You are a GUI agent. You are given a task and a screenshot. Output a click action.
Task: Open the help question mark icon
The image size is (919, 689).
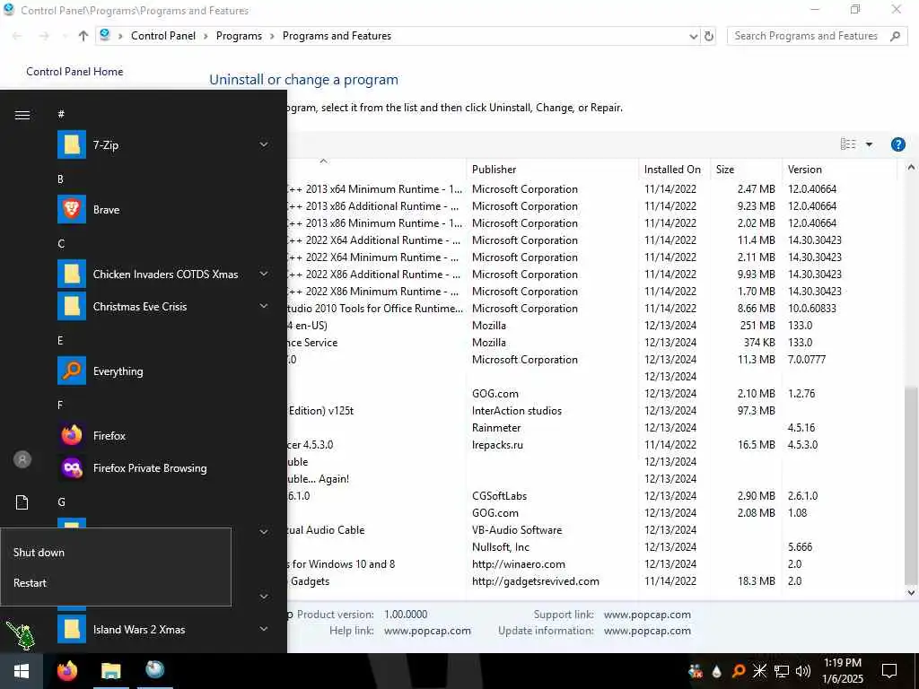click(x=897, y=144)
